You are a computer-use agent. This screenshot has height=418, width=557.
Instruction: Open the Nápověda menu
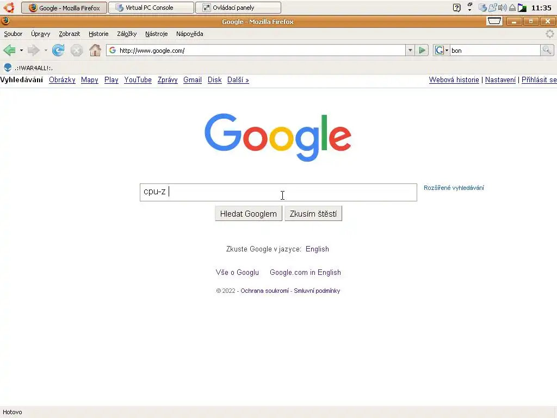click(x=190, y=34)
